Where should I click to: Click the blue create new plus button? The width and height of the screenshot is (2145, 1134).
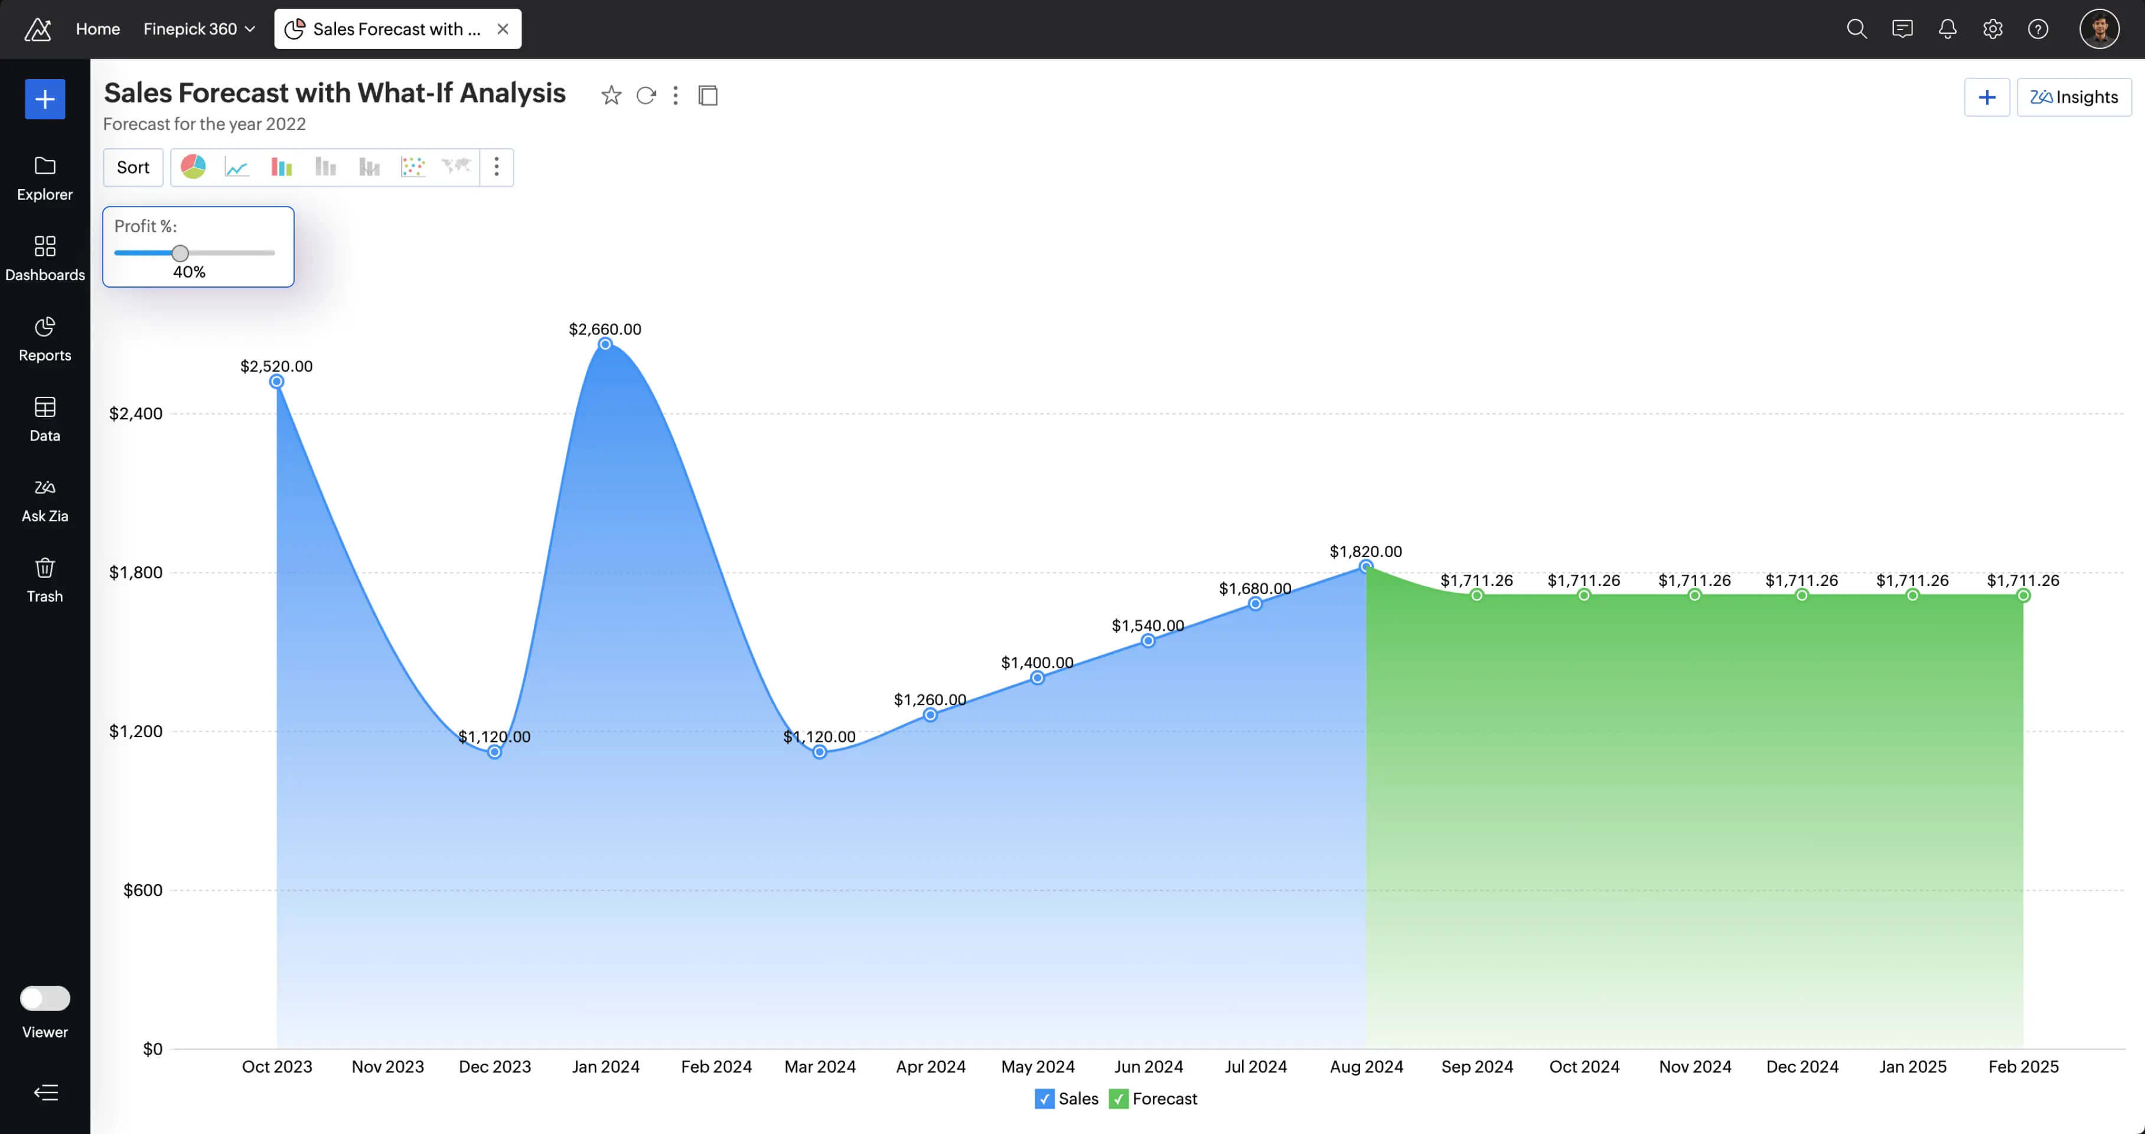coord(45,99)
